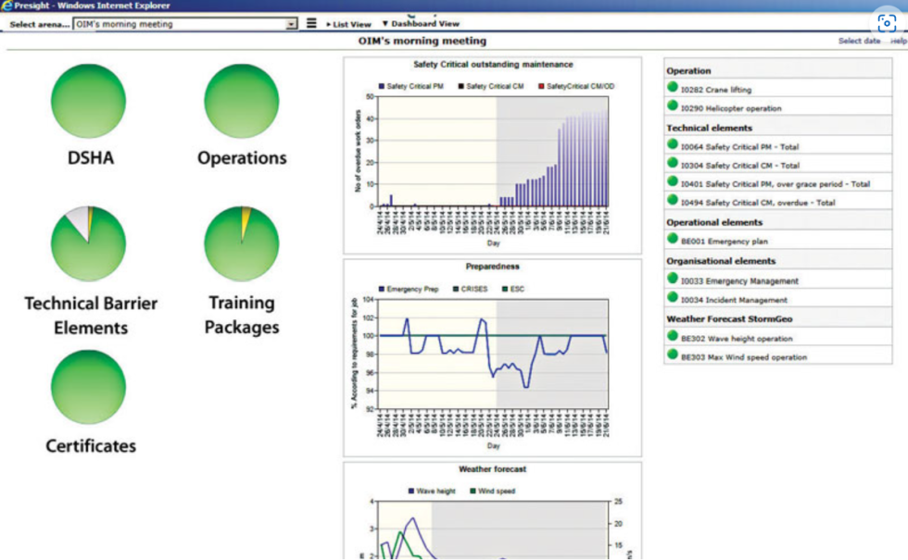Open the Operations pie indicator

[x=240, y=100]
